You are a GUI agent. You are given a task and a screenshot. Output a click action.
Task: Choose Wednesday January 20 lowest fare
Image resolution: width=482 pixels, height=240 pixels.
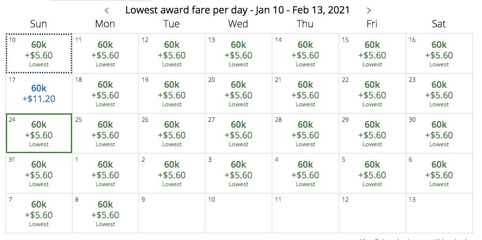click(x=239, y=93)
